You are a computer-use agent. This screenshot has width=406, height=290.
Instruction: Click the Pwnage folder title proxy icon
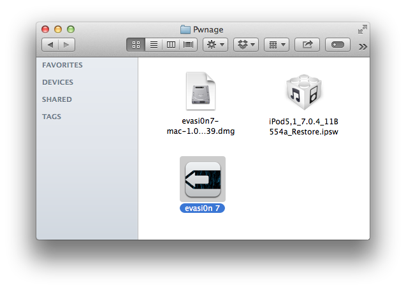(x=185, y=29)
